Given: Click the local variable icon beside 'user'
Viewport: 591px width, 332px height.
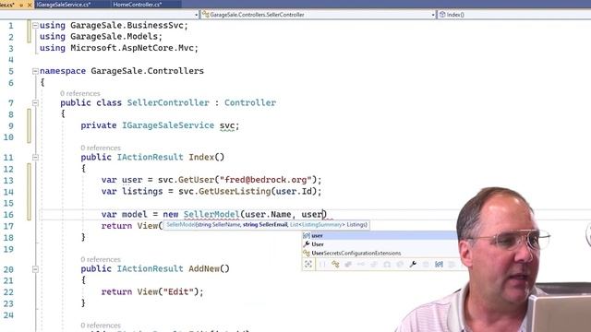Looking at the screenshot, I should pyautogui.click(x=307, y=236).
